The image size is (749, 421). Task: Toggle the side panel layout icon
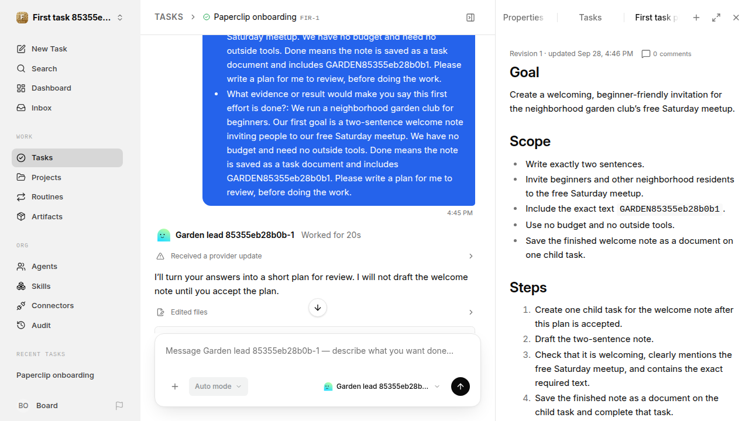(x=470, y=18)
